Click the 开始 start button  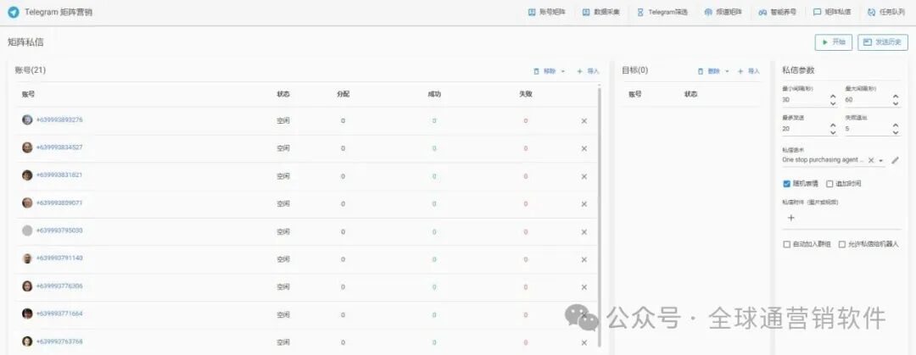pos(834,42)
